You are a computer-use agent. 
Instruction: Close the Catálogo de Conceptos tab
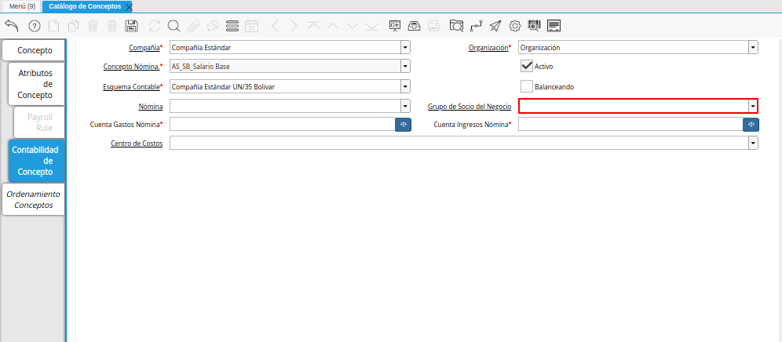129,7
